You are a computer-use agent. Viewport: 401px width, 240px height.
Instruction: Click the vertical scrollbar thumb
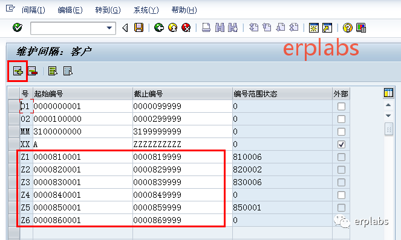[388, 129]
